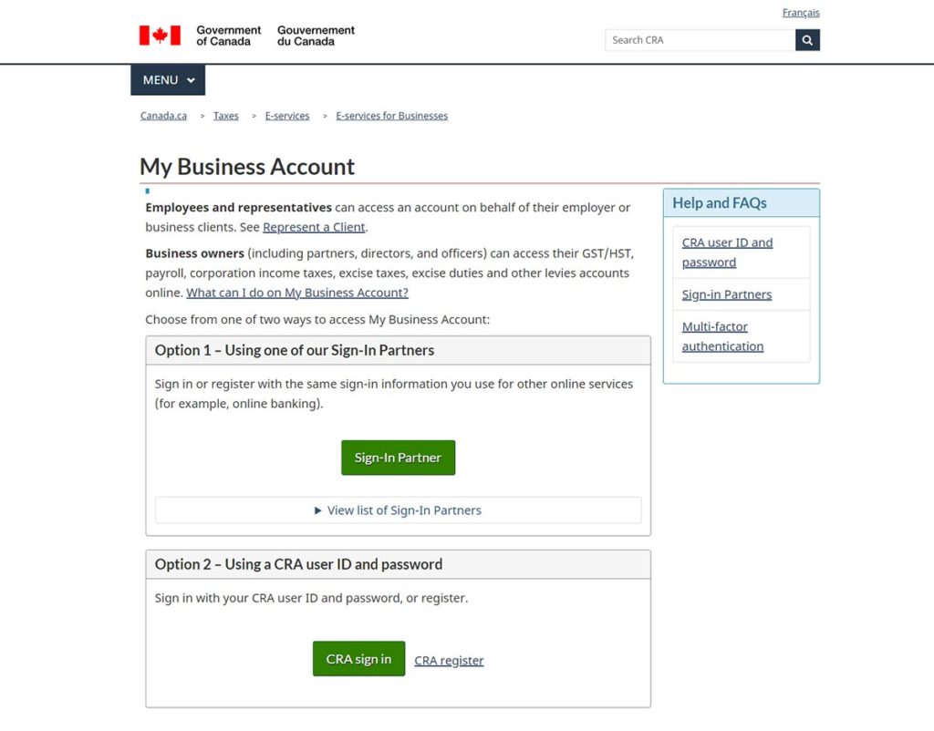Open What can I do on My Business Account

[297, 293]
